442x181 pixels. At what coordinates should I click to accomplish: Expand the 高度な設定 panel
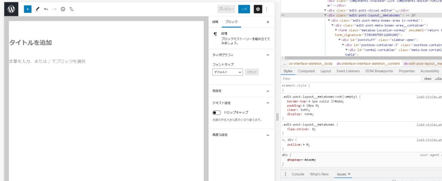[268, 135]
